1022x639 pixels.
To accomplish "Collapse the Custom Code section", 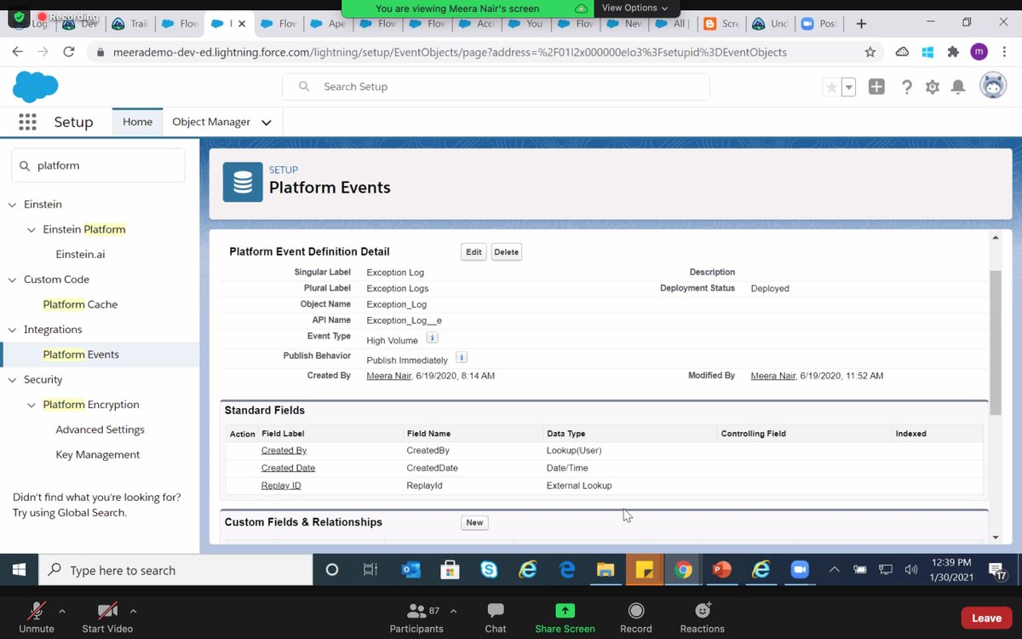I will point(13,279).
